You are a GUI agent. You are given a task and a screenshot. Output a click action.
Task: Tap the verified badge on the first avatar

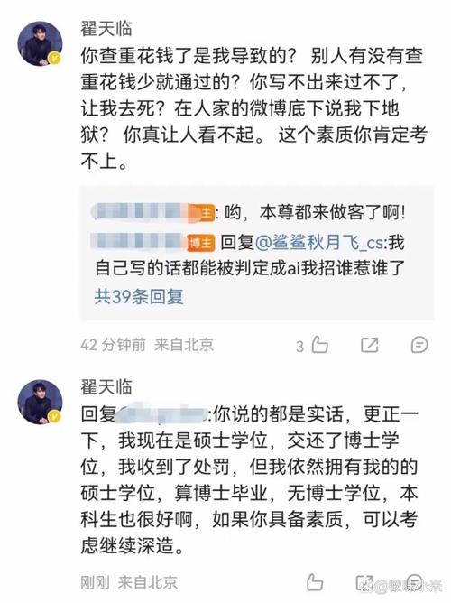(x=55, y=59)
